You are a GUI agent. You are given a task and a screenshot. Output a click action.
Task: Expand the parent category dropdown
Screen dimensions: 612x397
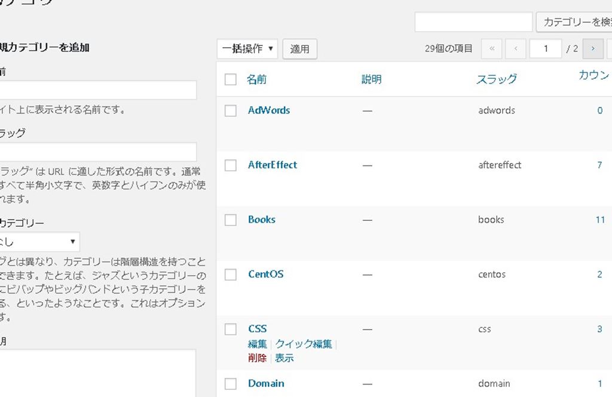click(39, 242)
